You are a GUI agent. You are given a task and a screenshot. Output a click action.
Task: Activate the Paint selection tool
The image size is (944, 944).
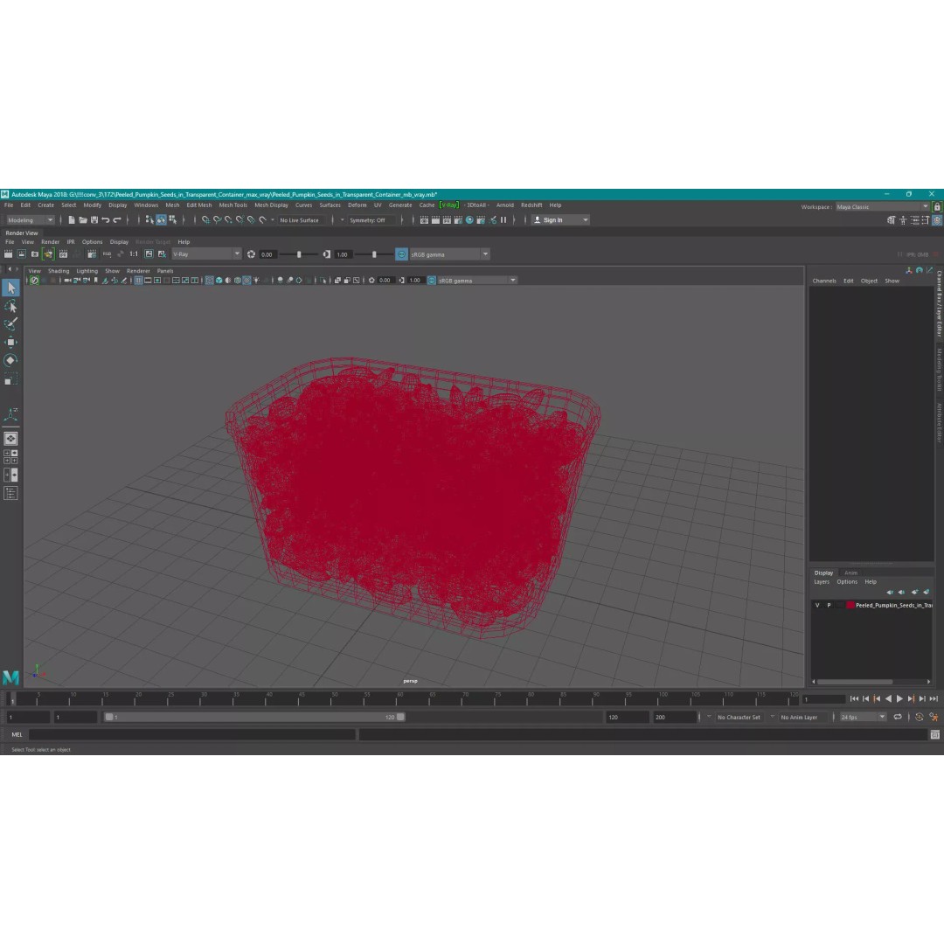10,324
